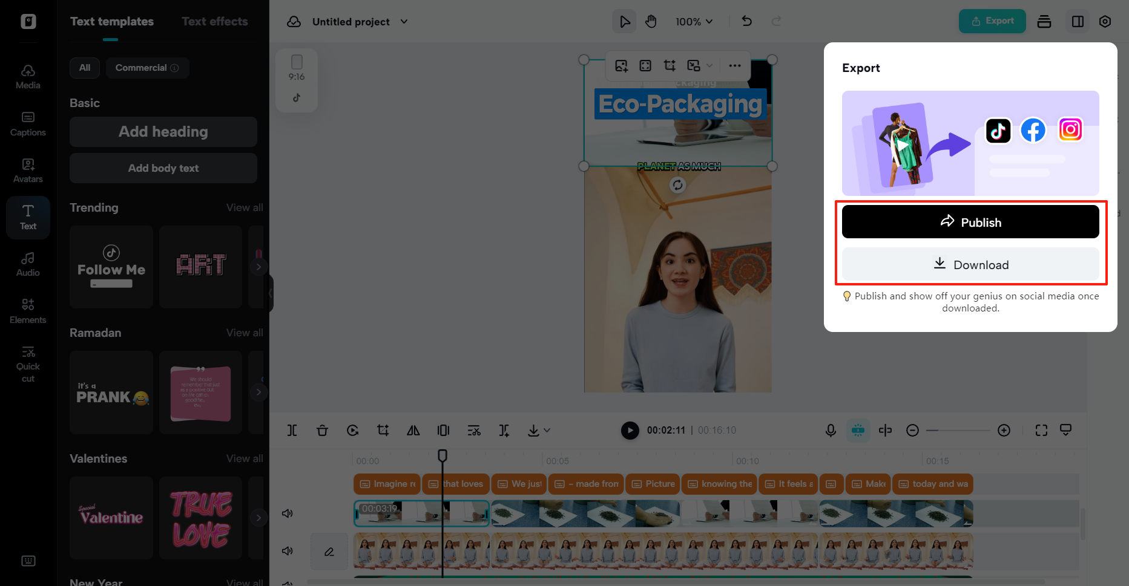The height and width of the screenshot is (586, 1129).
Task: Mute the main video track
Action: click(288, 513)
